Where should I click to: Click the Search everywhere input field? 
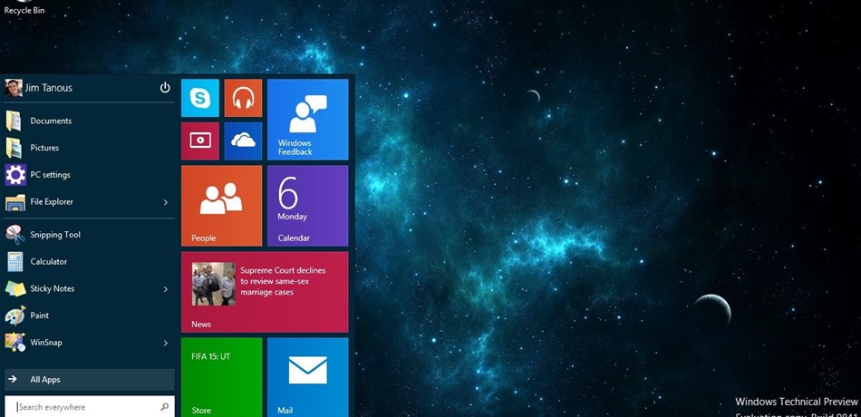click(90, 407)
